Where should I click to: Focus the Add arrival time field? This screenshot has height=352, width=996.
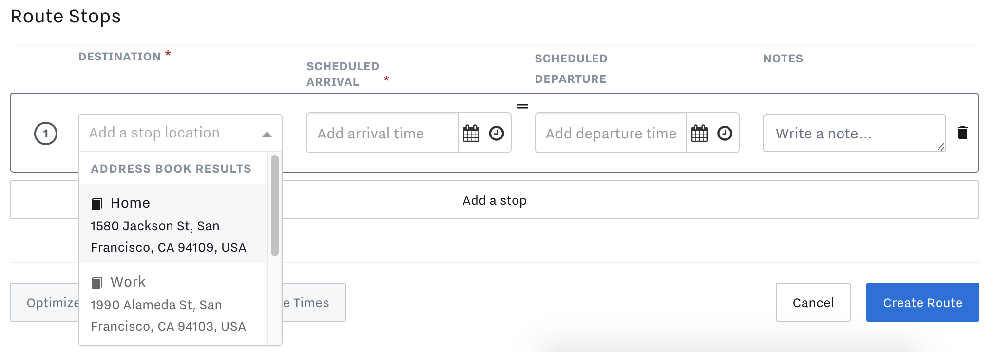coord(383,133)
